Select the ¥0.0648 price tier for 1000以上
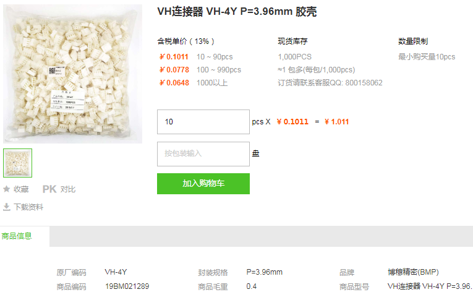 [x=194, y=83]
